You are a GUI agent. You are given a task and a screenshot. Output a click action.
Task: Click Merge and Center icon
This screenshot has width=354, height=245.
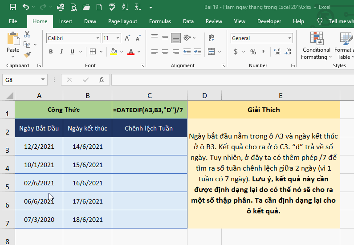click(x=212, y=52)
